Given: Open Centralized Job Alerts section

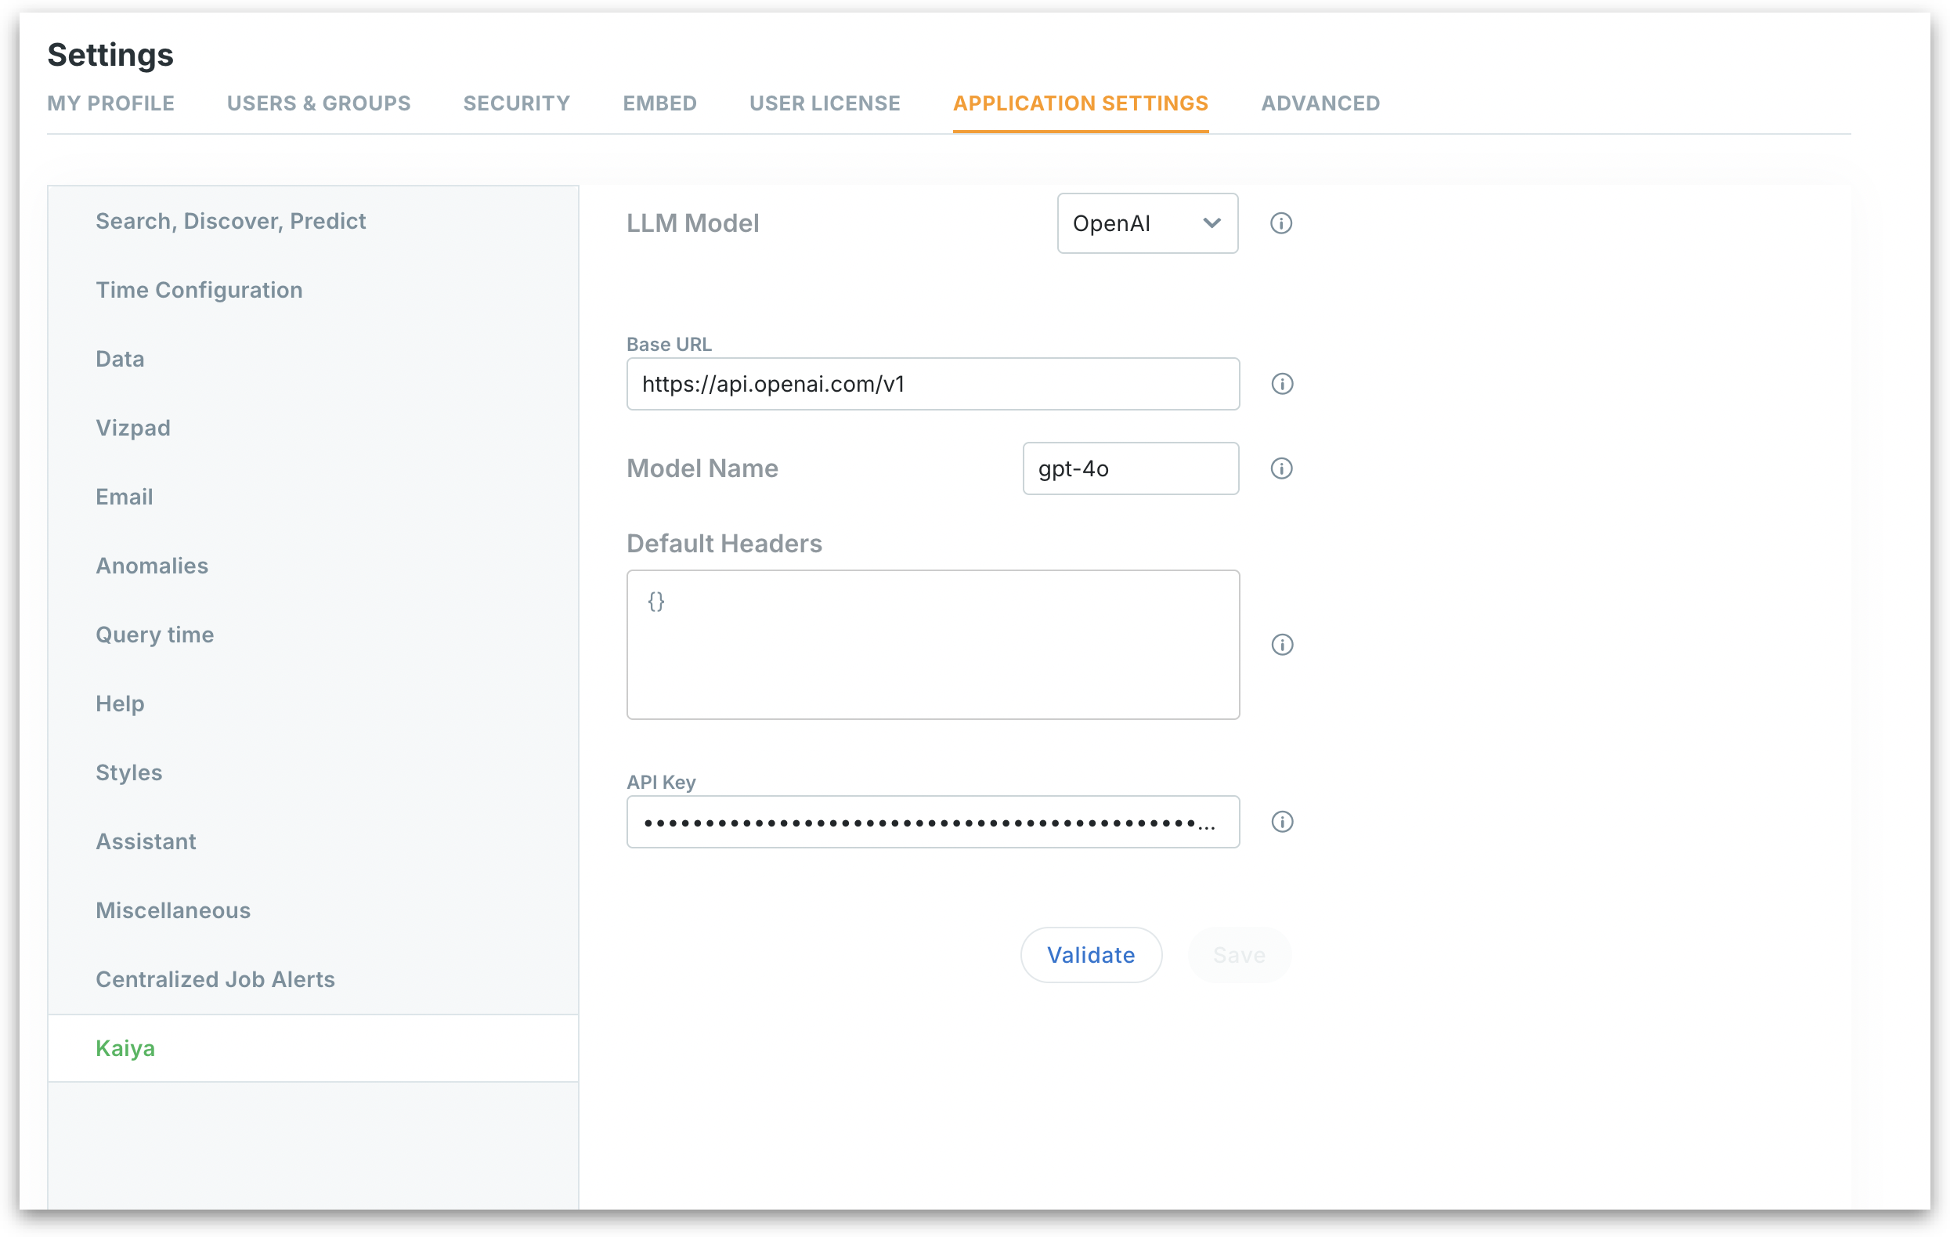Looking at the screenshot, I should point(215,979).
